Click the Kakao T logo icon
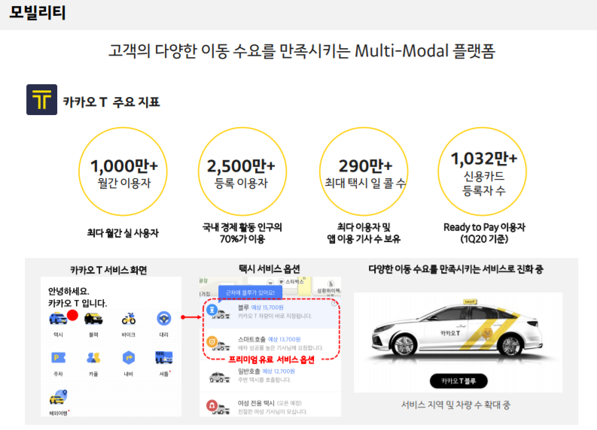The width and height of the screenshot is (597, 430). (42, 100)
